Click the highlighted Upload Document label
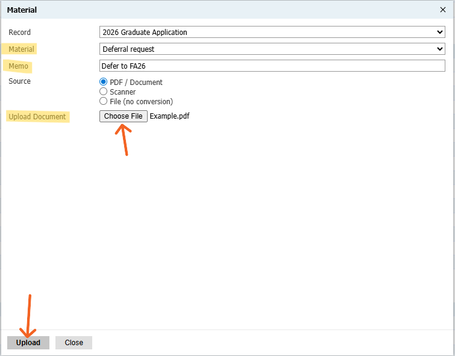The image size is (455, 356). click(x=37, y=116)
